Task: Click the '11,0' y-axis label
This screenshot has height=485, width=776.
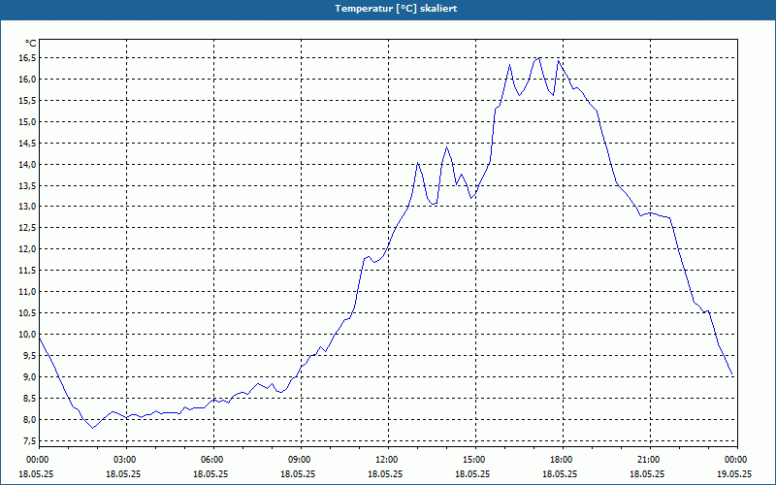Action: pyautogui.click(x=29, y=292)
